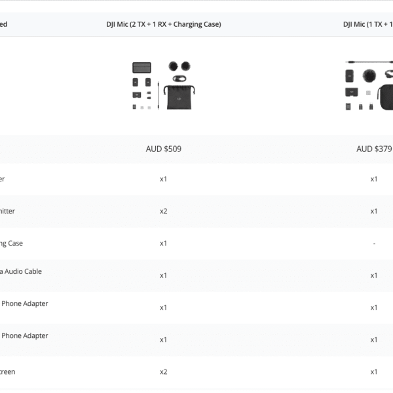Click the x2 quantity in the transmitter row
Image resolution: width=393 pixels, height=393 pixels.
pos(164,211)
